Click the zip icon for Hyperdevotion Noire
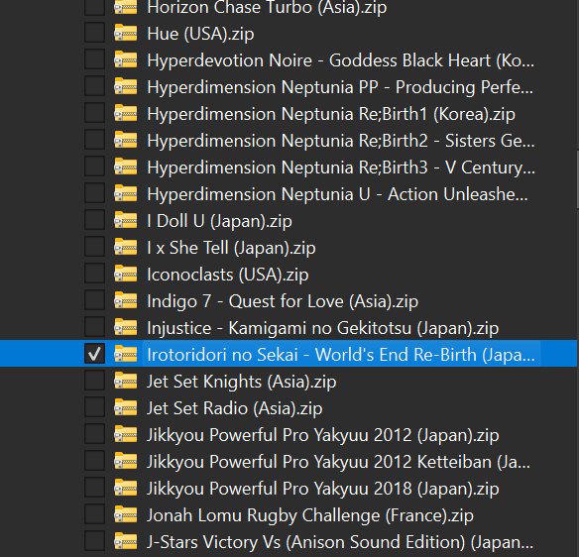The image size is (579, 557). (x=126, y=59)
